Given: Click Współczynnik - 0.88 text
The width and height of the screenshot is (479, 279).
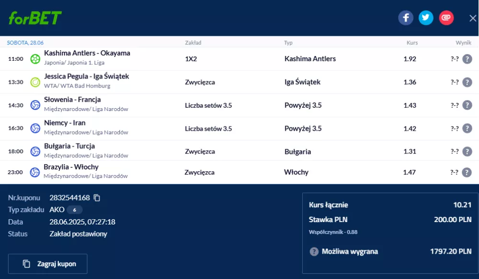Looking at the screenshot, I should coord(333,232).
